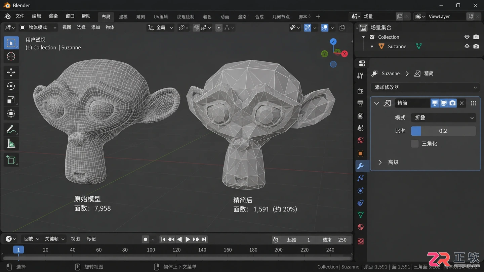
Task: Open the View Layer properties tab
Action: tap(361, 116)
